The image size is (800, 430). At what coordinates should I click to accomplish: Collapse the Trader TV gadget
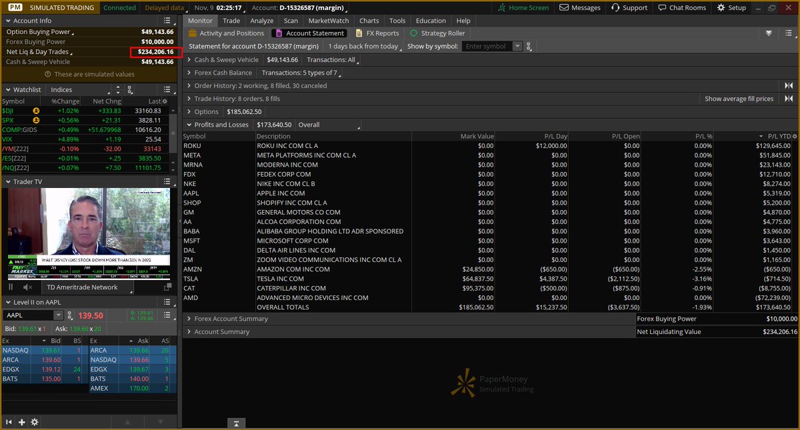pos(7,181)
